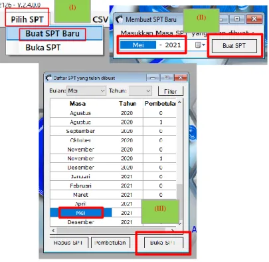
Task: Select the Desember 2021 row
Action: [96, 222]
